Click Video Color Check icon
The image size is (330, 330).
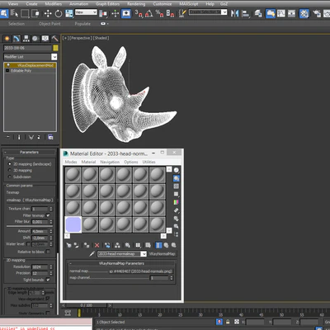tap(177, 202)
